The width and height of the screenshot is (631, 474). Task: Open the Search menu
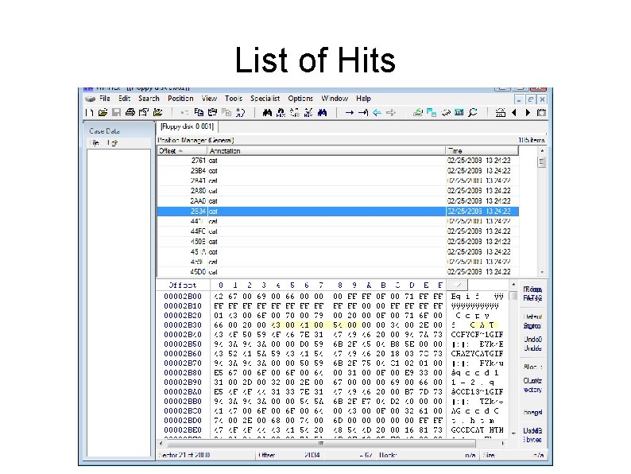click(x=149, y=99)
